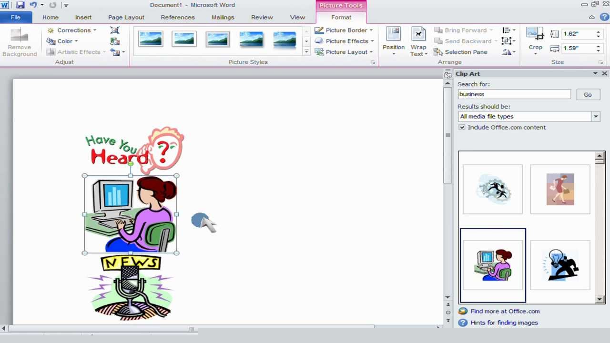The width and height of the screenshot is (610, 343).
Task: Open the Picture Effects dropdown
Action: pyautogui.click(x=344, y=41)
